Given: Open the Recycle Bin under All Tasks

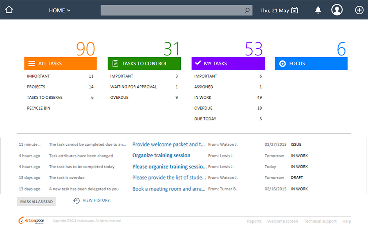Looking at the screenshot, I should (x=39, y=108).
